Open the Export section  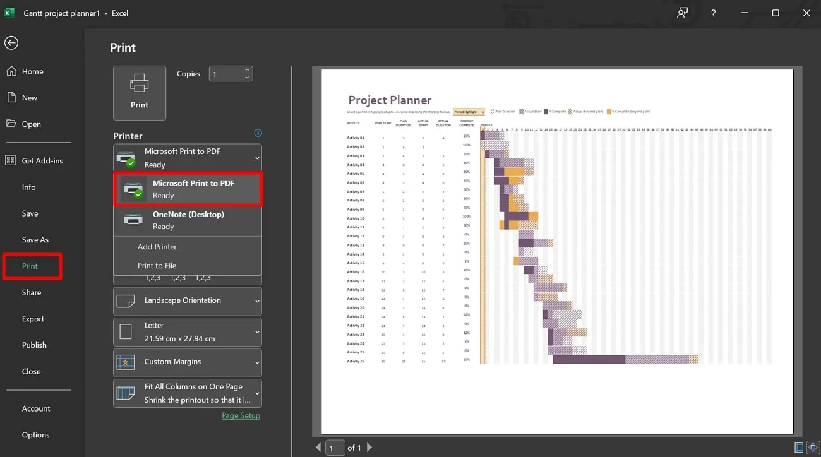[32, 319]
